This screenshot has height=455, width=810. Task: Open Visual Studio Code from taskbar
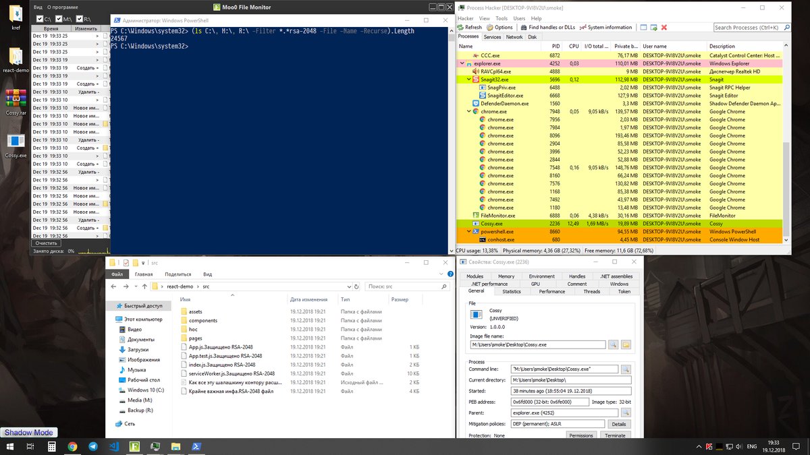coord(113,446)
